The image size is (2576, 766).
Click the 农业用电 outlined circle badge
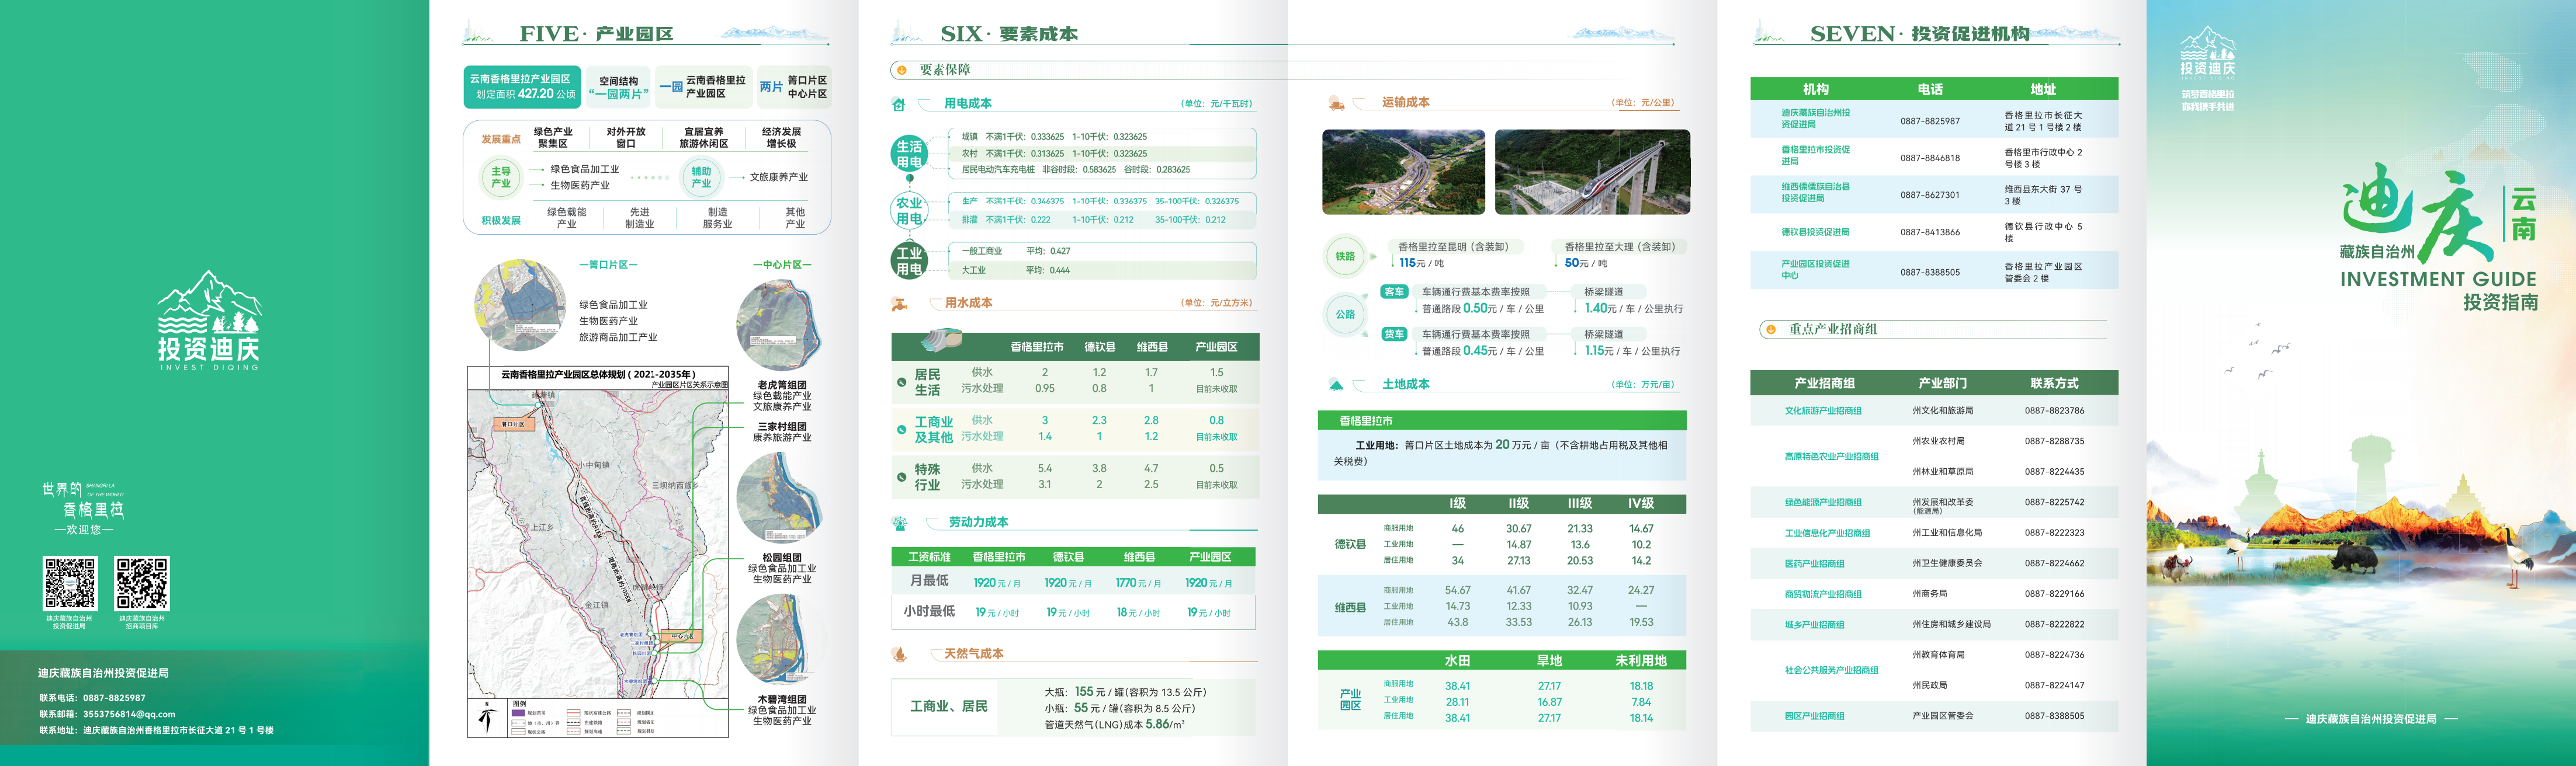[909, 211]
